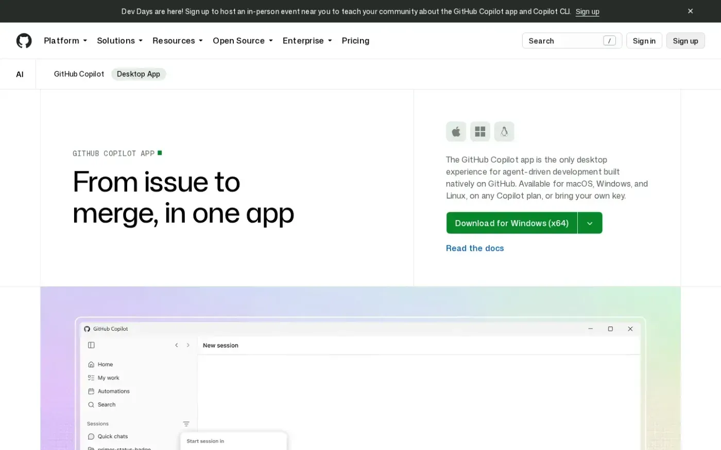
Task: Expand the Enterprise menu
Action: [307, 41]
